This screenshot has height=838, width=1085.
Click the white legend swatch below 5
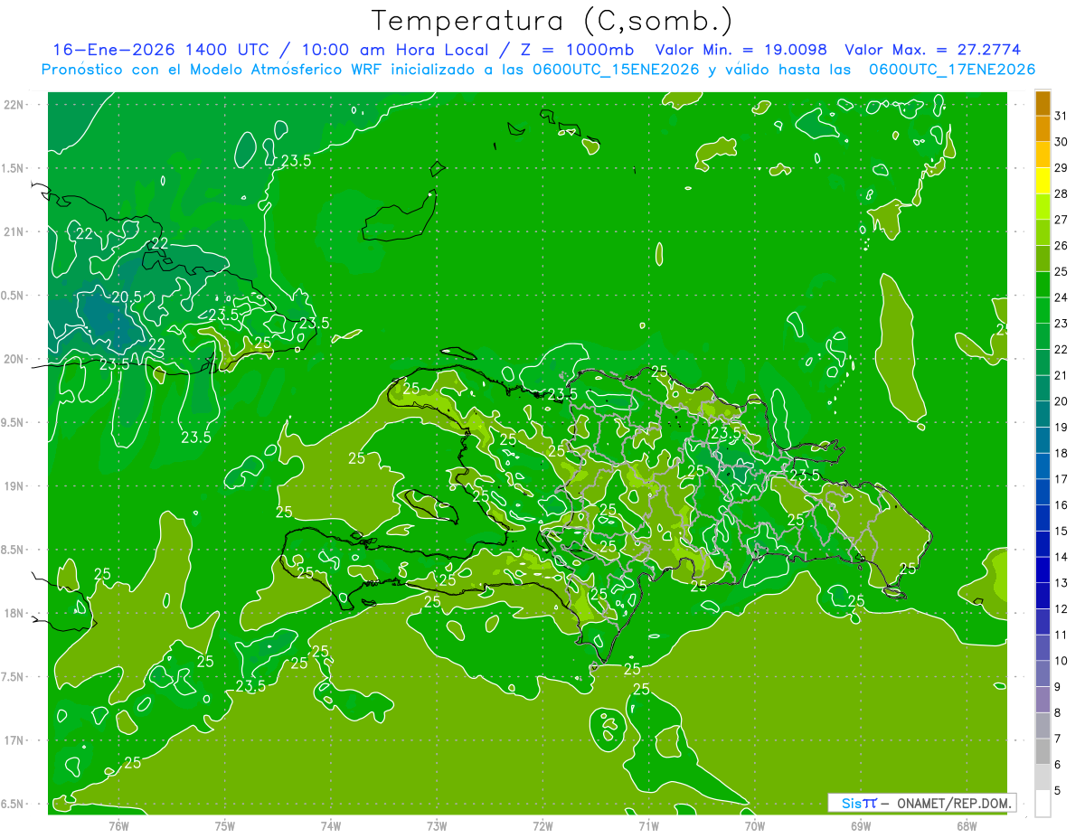point(1043,804)
